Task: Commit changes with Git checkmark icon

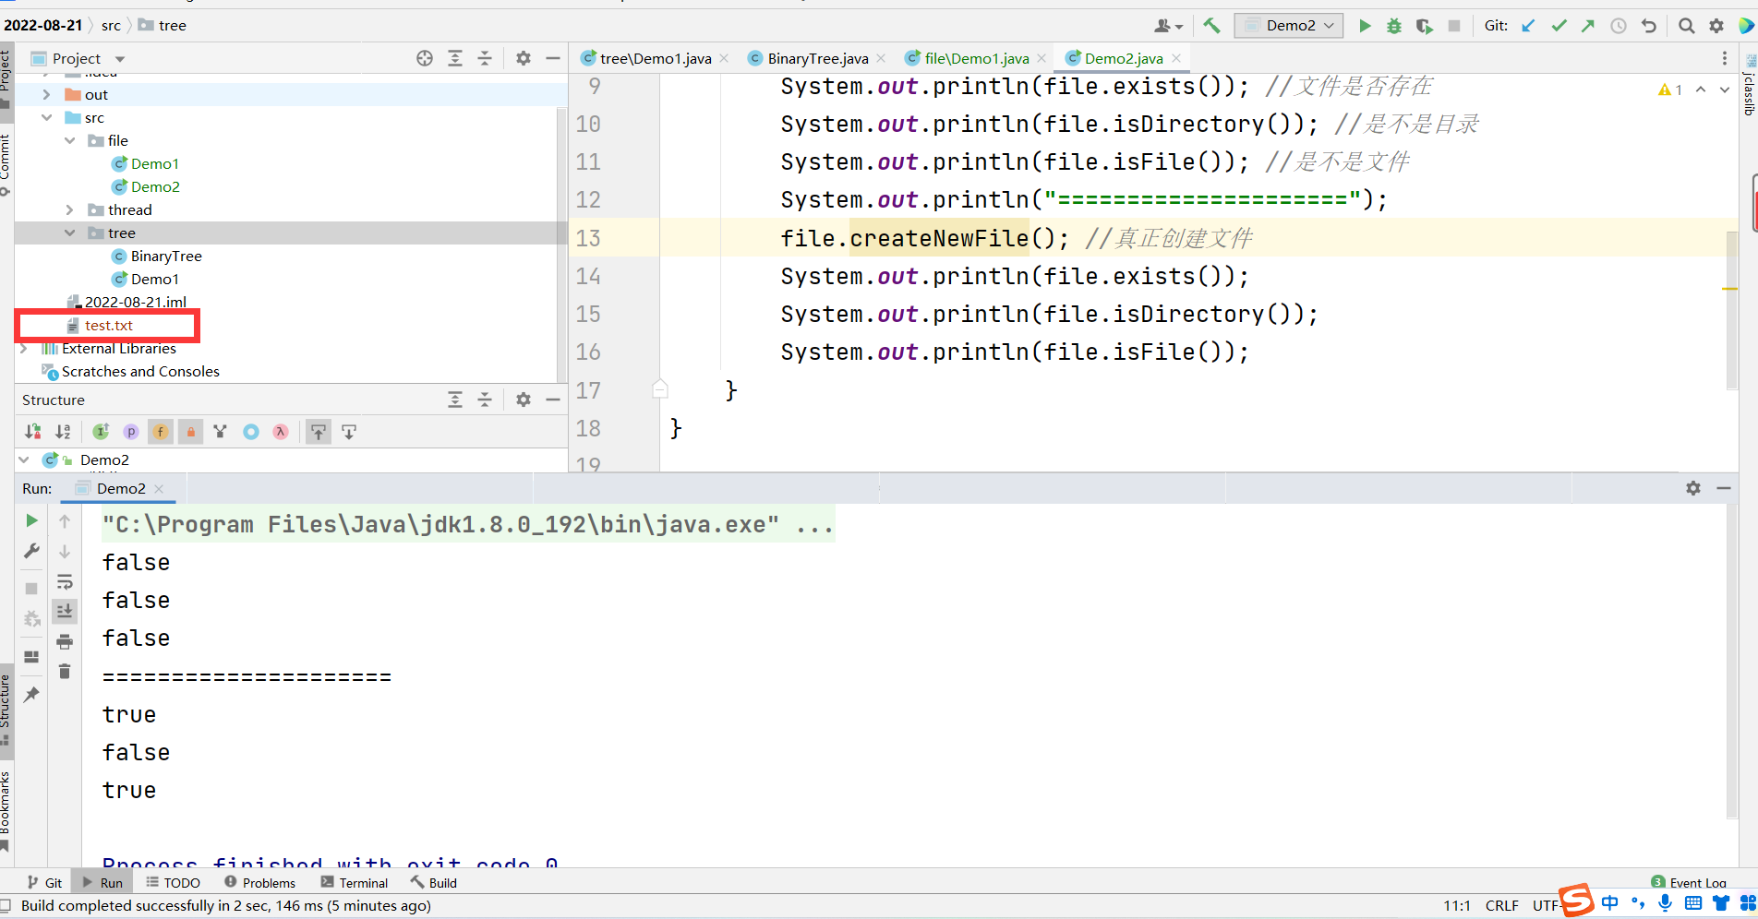Action: [1559, 26]
